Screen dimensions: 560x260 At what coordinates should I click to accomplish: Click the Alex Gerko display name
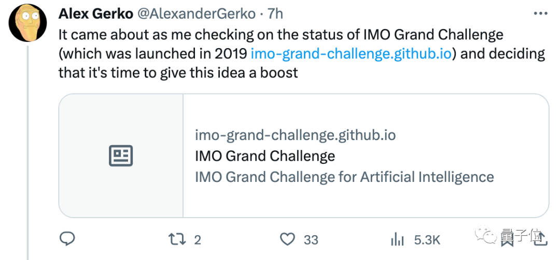pyautogui.click(x=96, y=14)
